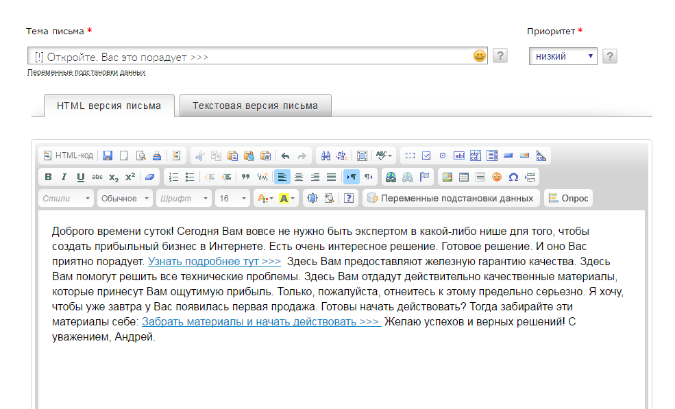Image resolution: width=675 pixels, height=409 pixels.
Task: Open the Стили styles dropdown
Action: (66, 199)
